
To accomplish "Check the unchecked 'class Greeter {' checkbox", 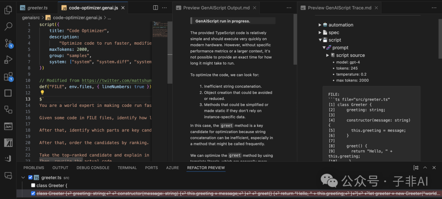I will [x=33, y=185].
